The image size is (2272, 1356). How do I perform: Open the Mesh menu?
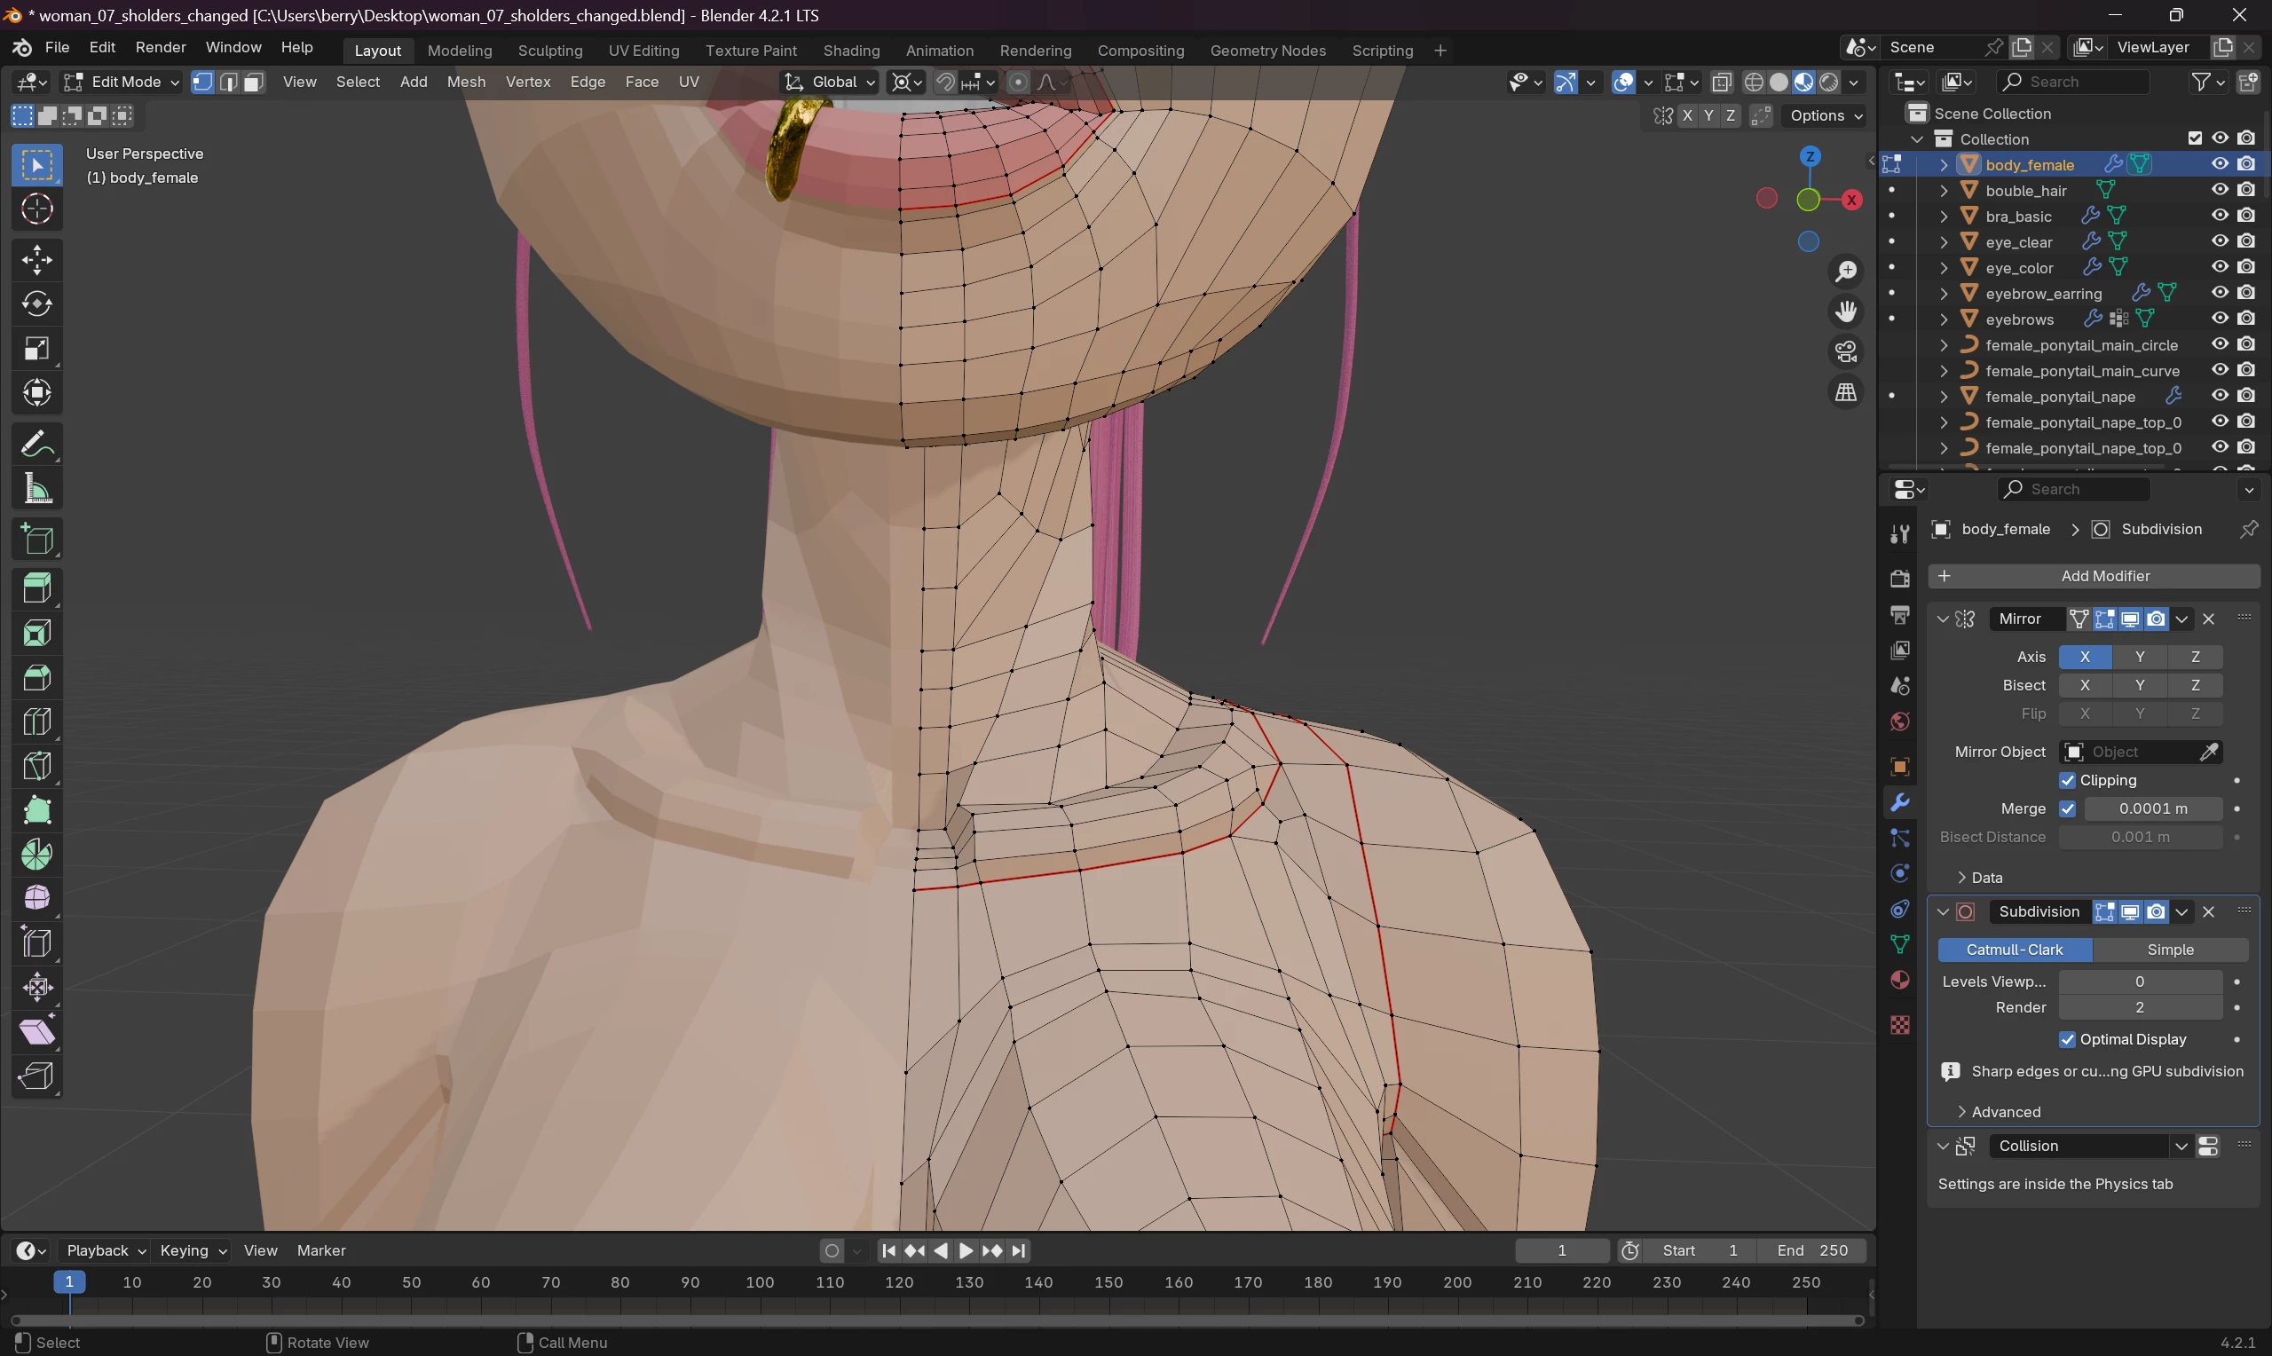coord(466,83)
